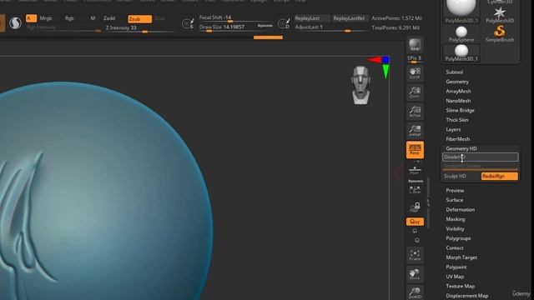The width and height of the screenshot is (534, 300).
Task: Open the Preview section
Action: pos(455,191)
